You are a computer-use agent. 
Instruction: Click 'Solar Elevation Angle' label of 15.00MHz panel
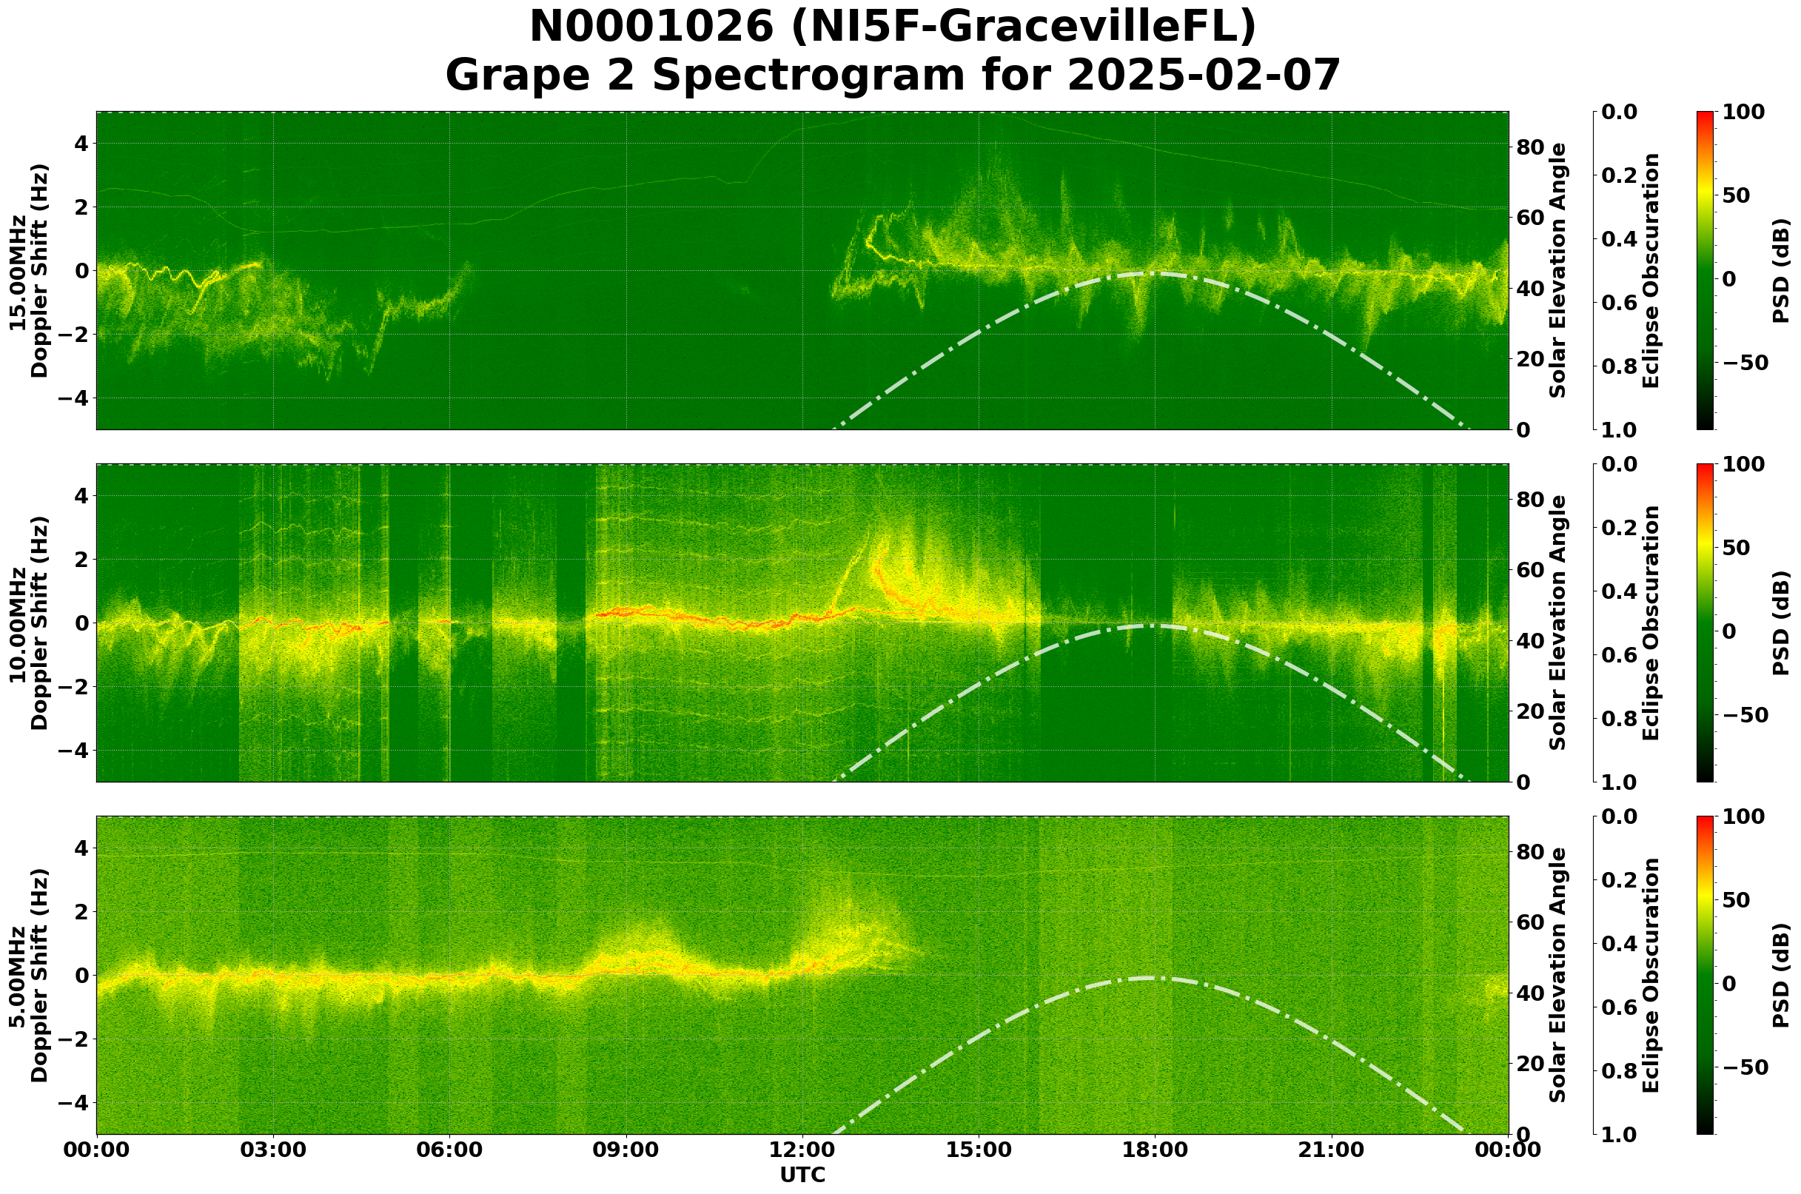point(1559,270)
